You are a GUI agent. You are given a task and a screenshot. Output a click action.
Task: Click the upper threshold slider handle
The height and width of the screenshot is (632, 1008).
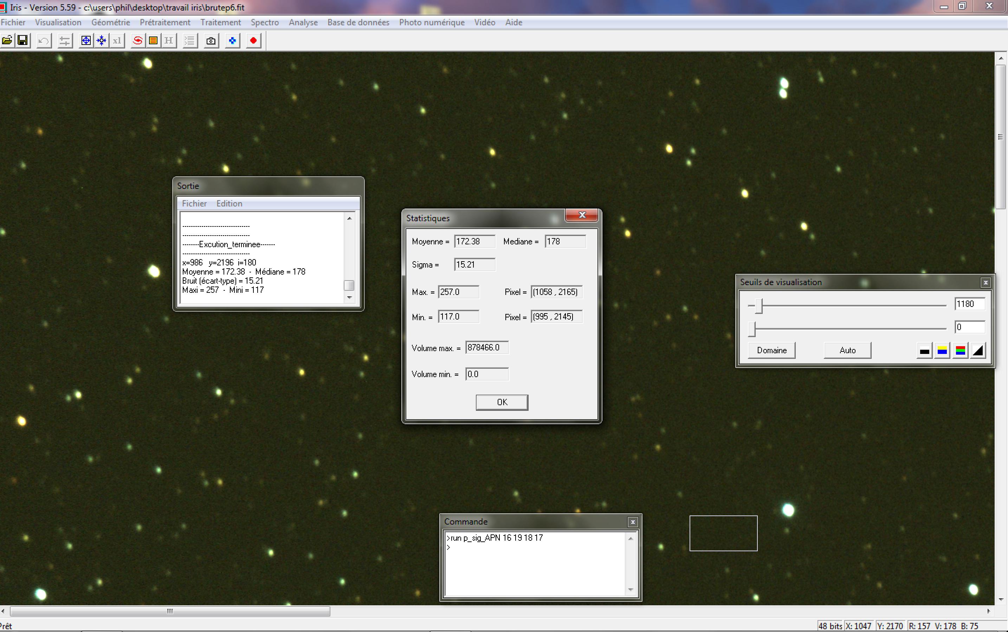(758, 305)
